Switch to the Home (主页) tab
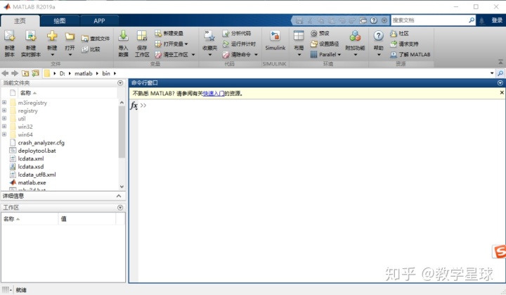 [20, 20]
